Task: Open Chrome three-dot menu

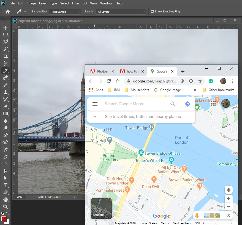Action: coord(232,81)
